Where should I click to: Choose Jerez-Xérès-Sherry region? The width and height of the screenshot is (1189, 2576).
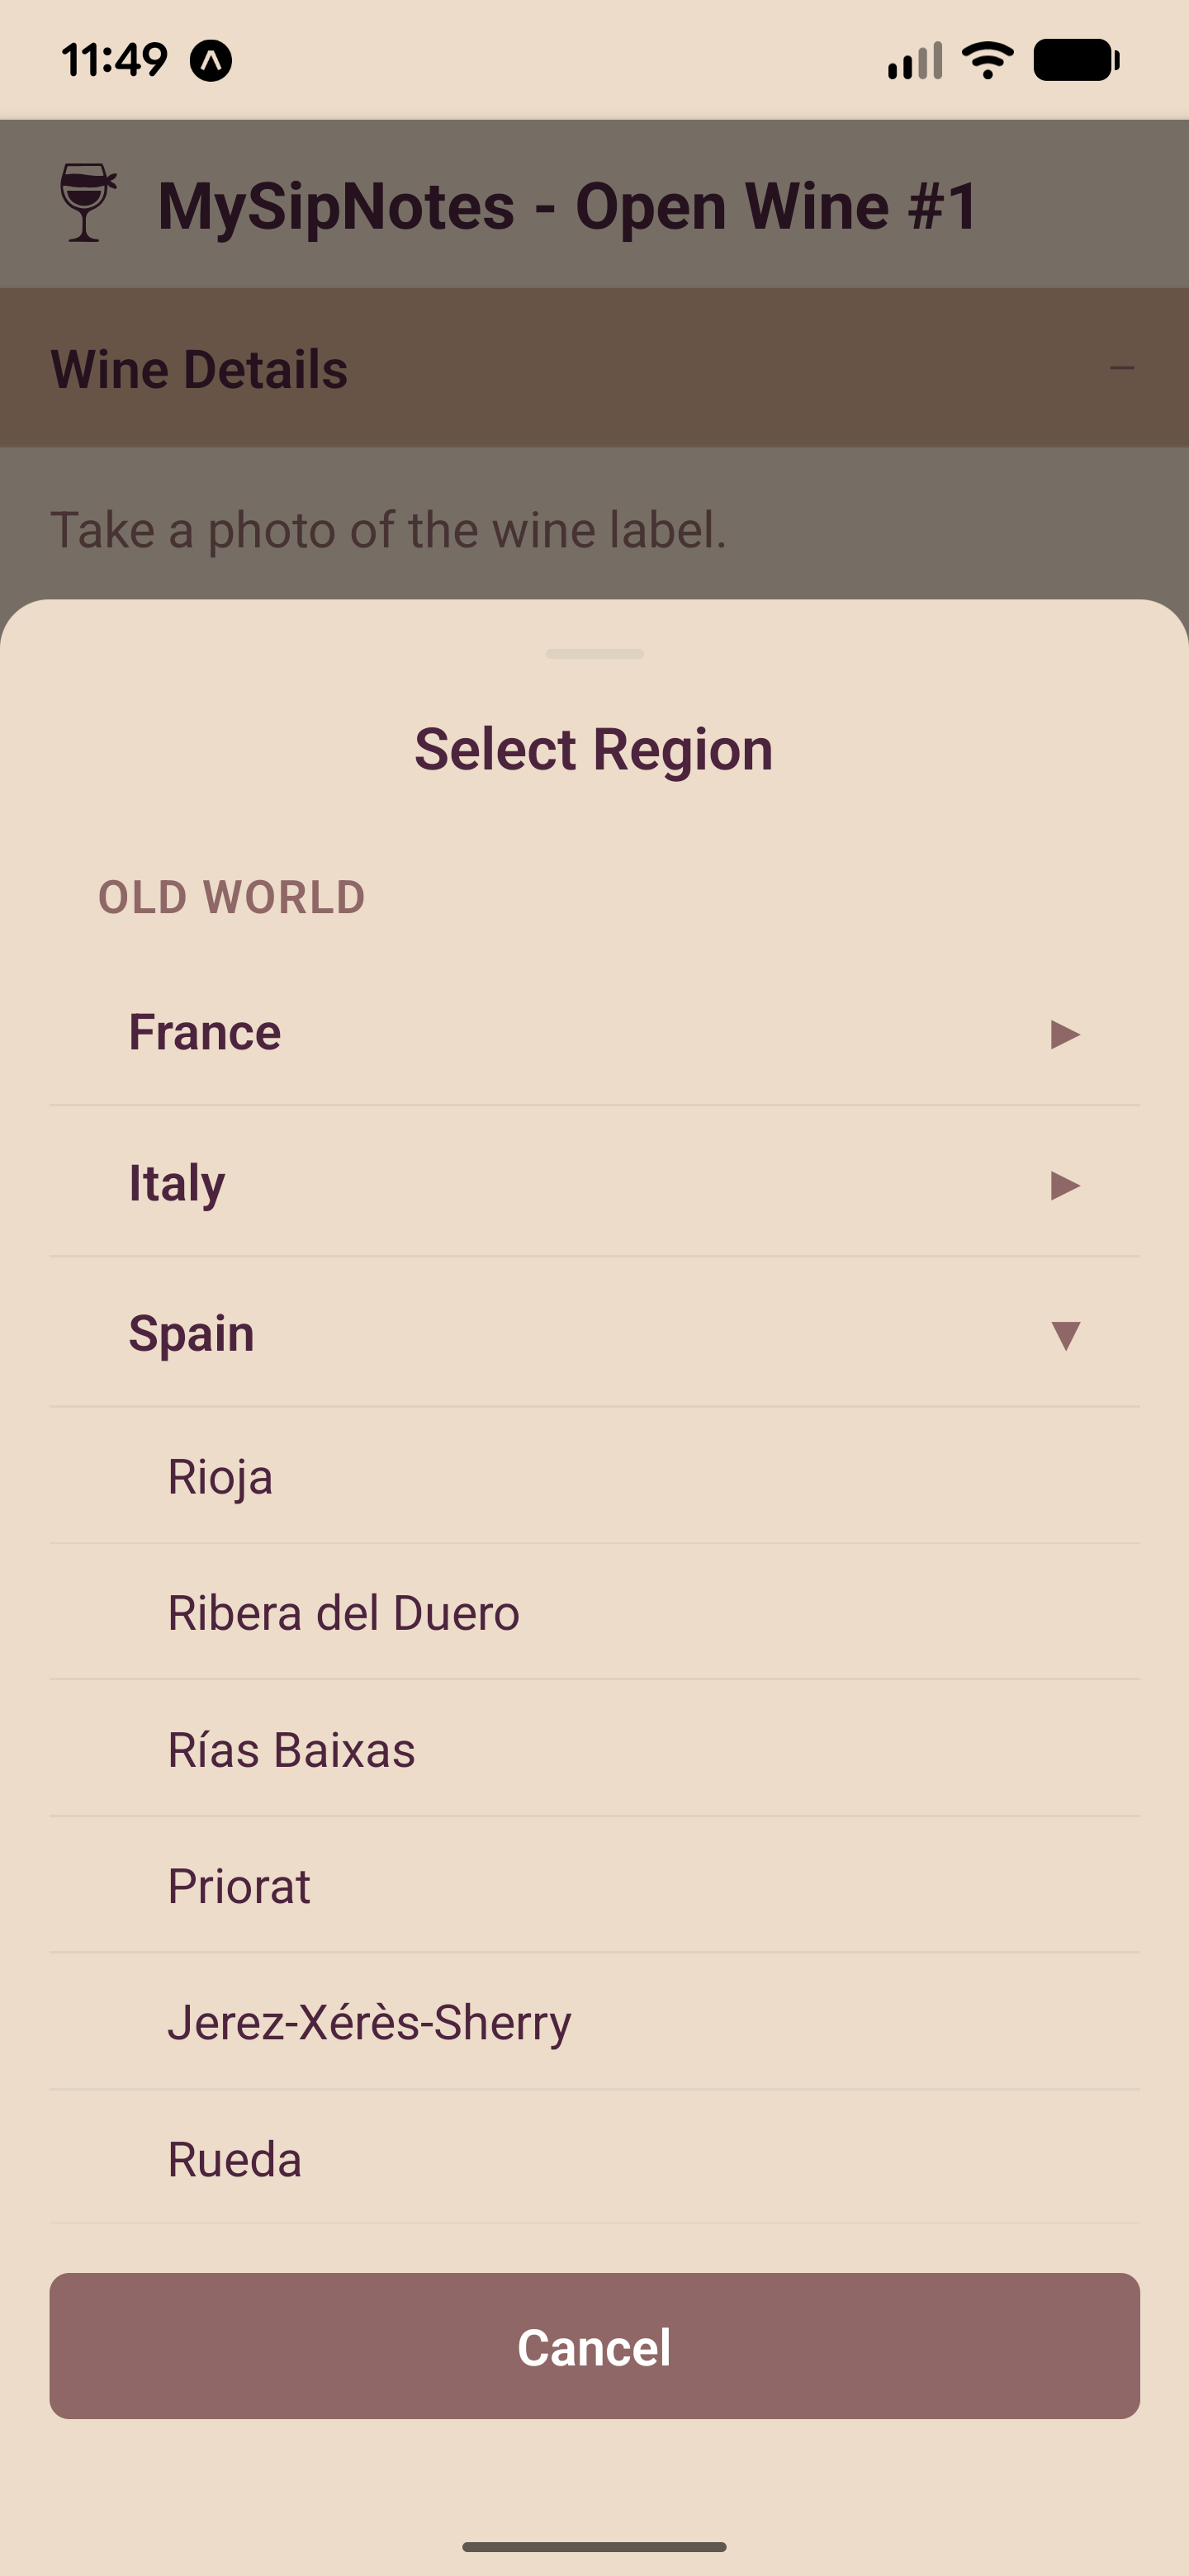369,2022
